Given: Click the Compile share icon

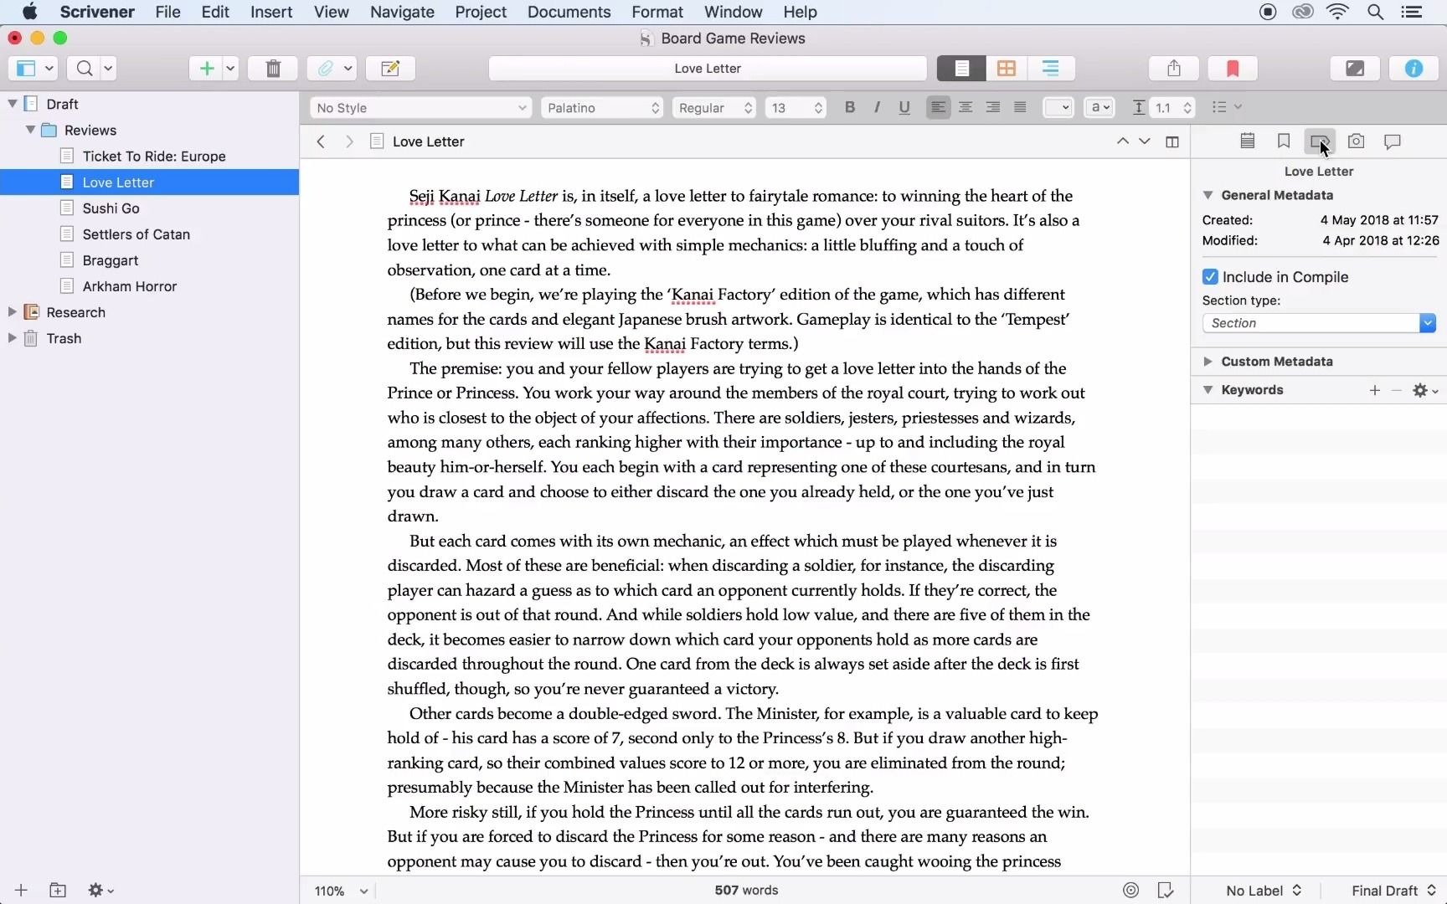Looking at the screenshot, I should (1174, 69).
